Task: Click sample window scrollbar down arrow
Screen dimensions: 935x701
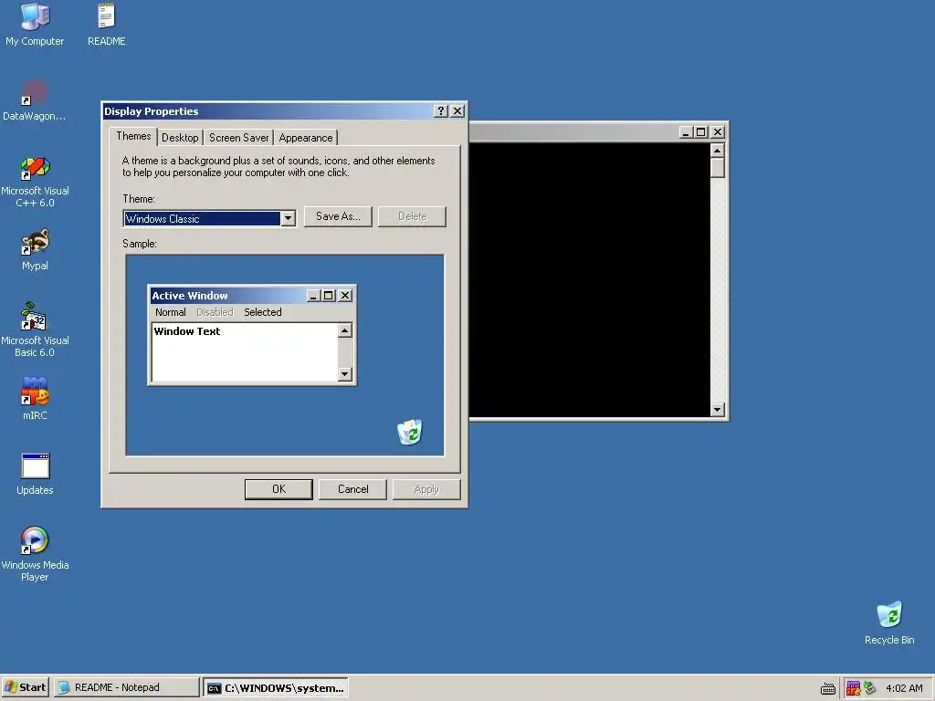Action: pyautogui.click(x=345, y=374)
